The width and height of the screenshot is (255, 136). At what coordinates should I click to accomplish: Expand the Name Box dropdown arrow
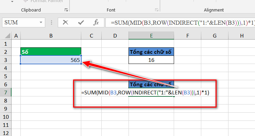[41, 22]
